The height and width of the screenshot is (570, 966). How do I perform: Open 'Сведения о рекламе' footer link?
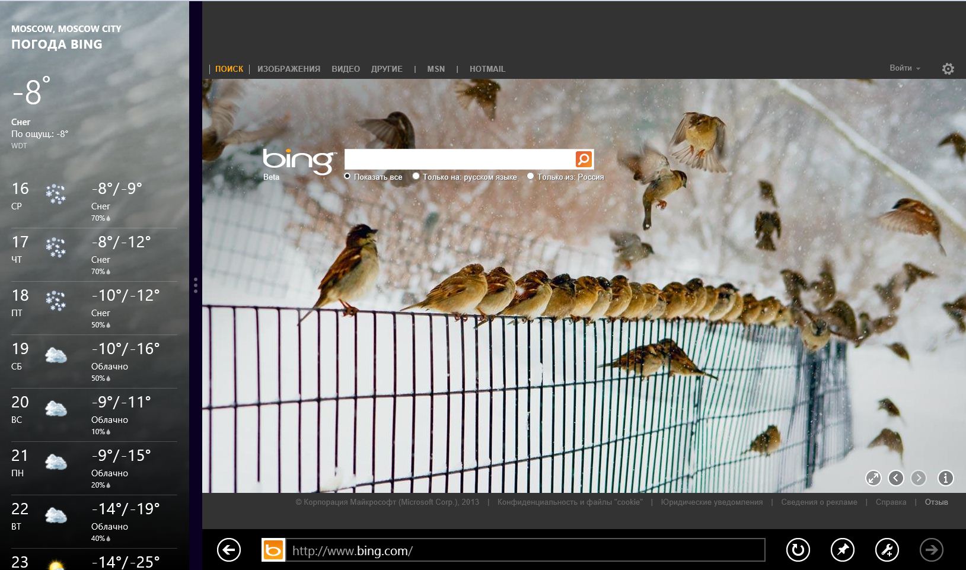coord(819,502)
